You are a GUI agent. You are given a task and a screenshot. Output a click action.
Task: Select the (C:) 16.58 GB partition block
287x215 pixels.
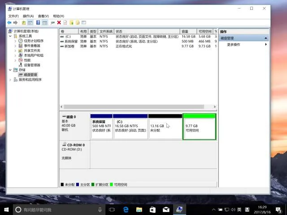coord(130,126)
